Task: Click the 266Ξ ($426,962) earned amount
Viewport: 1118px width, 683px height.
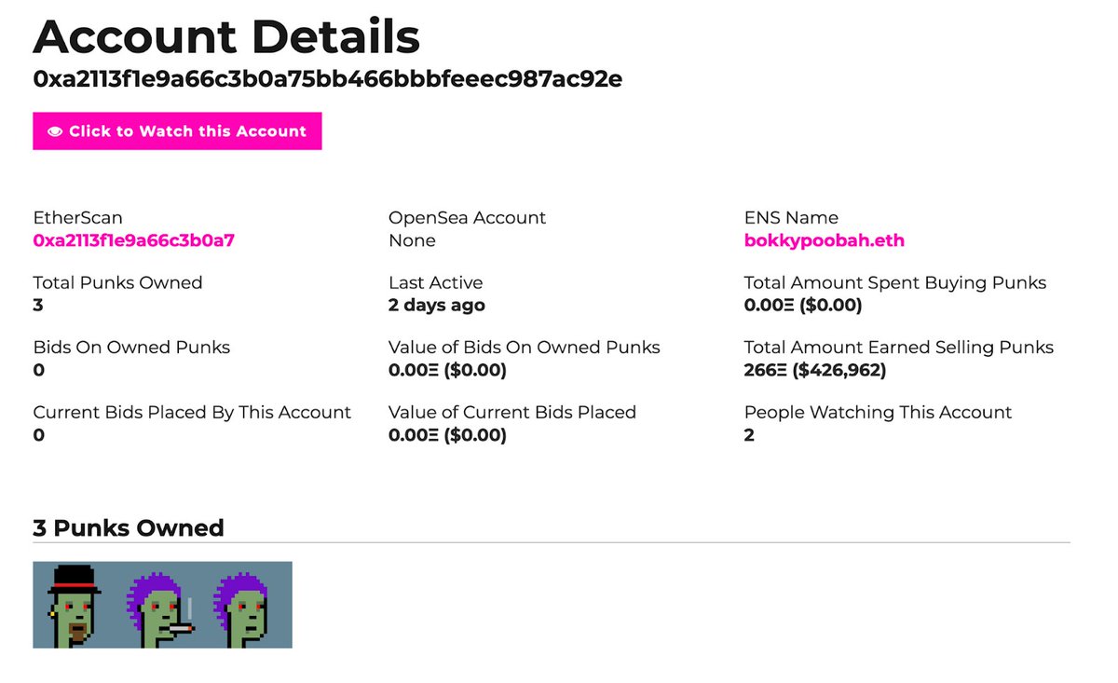Action: point(814,370)
